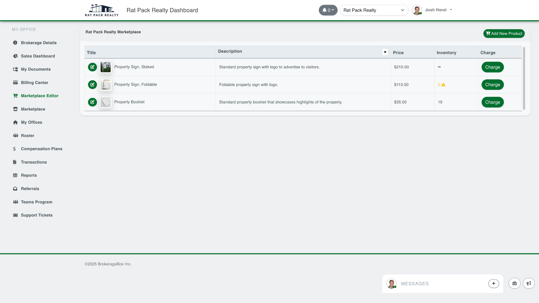Click edit icon for Property Sign, Foldable

(92, 85)
